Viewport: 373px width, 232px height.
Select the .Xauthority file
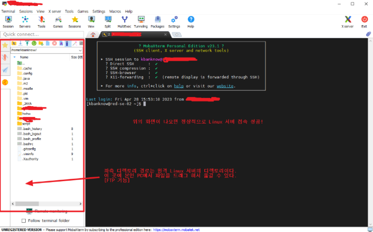[28, 159]
